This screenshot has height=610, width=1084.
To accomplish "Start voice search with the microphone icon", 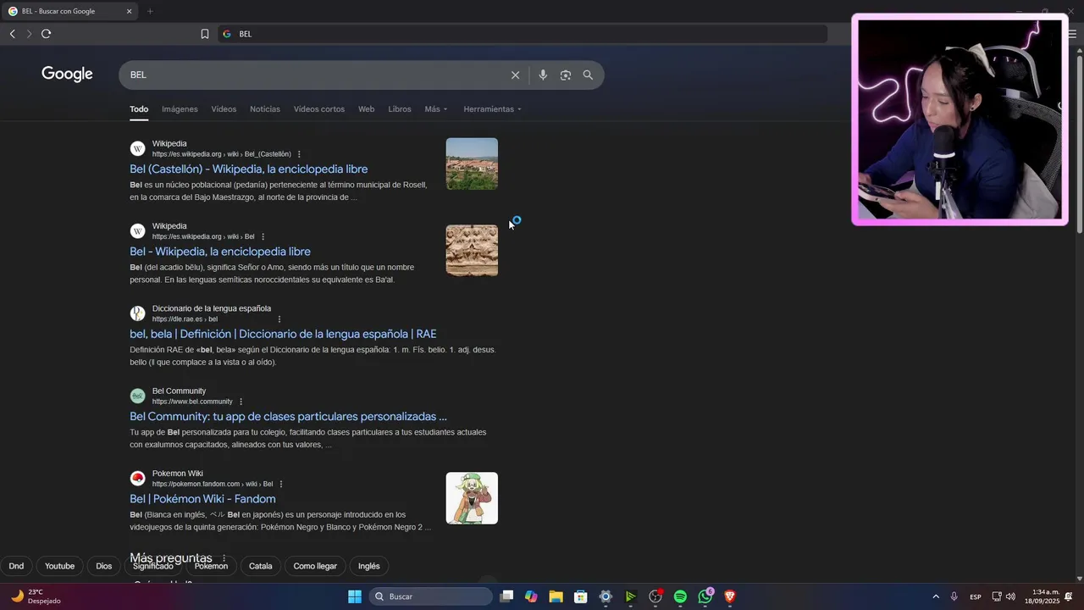I will click(x=543, y=75).
